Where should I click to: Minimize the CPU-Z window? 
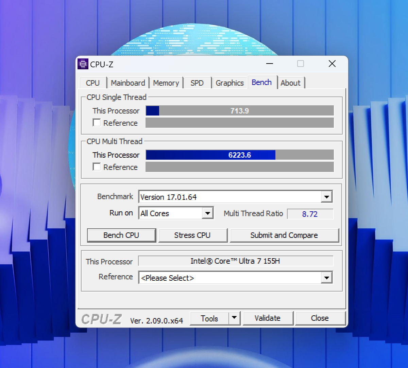(x=270, y=64)
